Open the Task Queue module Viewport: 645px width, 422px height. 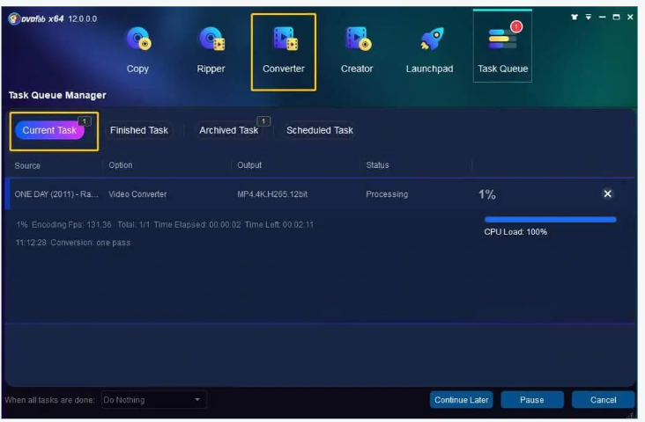(502, 46)
